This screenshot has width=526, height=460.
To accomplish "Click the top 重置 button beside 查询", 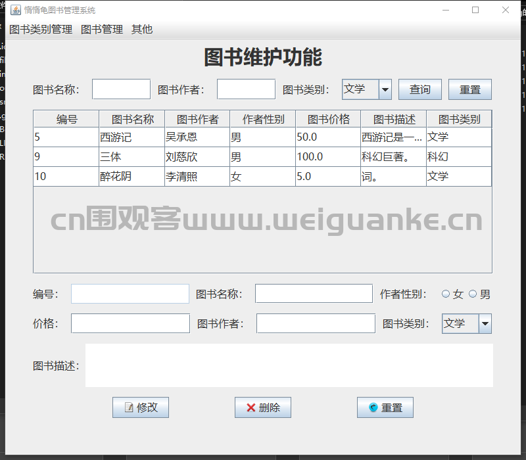I will coord(470,89).
